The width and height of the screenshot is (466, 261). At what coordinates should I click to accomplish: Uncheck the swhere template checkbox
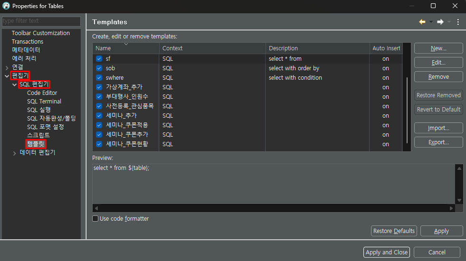click(99, 78)
